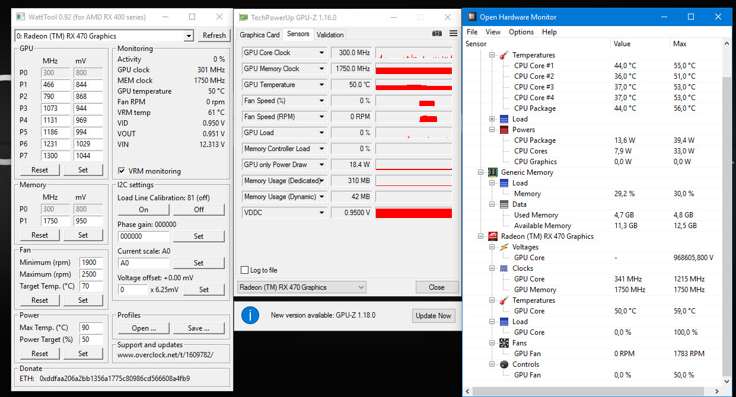Click Set next to Phase gain
Viewport: 736px width, 397px height.
[x=199, y=236]
